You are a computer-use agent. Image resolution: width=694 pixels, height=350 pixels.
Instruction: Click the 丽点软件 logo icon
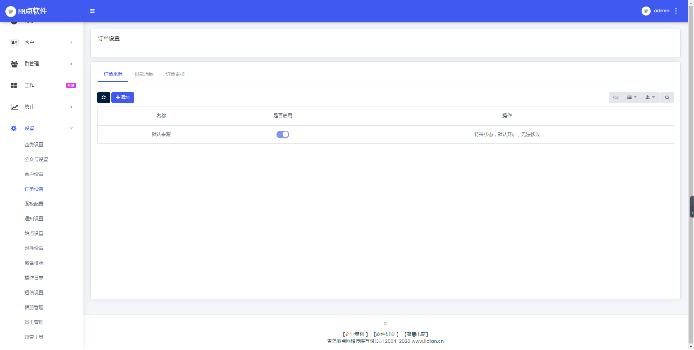pyautogui.click(x=11, y=11)
